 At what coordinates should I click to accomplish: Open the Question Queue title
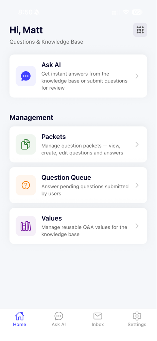(x=66, y=178)
